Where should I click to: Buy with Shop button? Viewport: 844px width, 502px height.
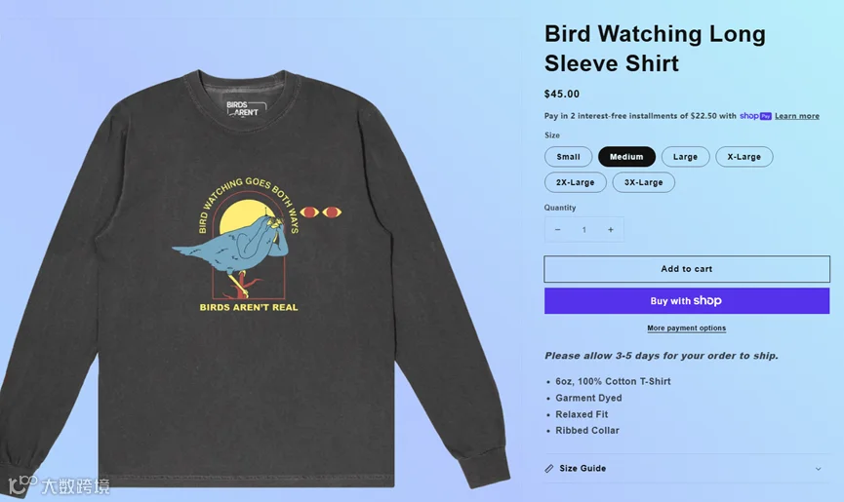tap(687, 301)
